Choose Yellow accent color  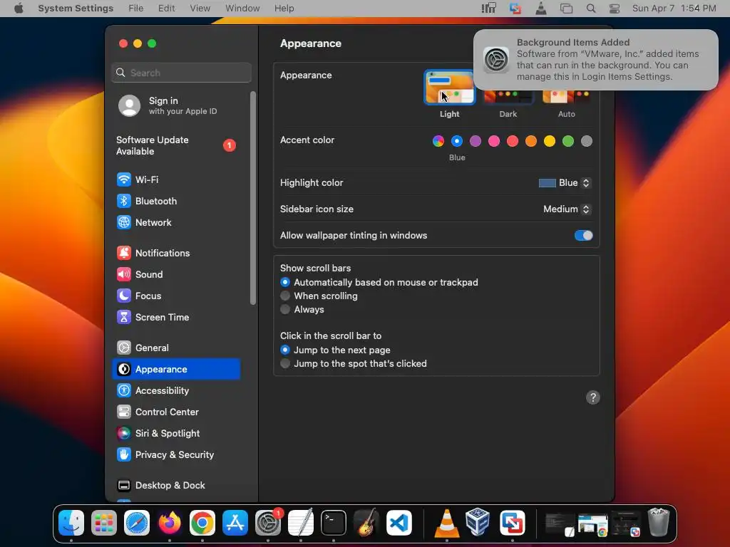(x=550, y=141)
